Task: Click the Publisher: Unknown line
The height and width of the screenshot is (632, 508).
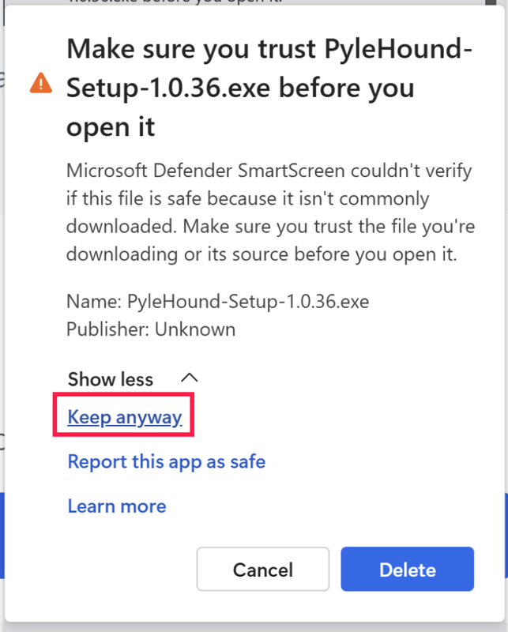Action: click(150, 329)
